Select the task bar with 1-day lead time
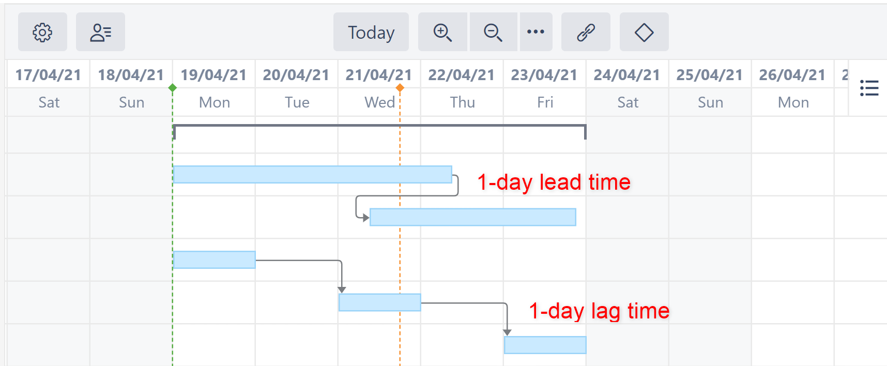The width and height of the screenshot is (887, 366). pos(473,217)
